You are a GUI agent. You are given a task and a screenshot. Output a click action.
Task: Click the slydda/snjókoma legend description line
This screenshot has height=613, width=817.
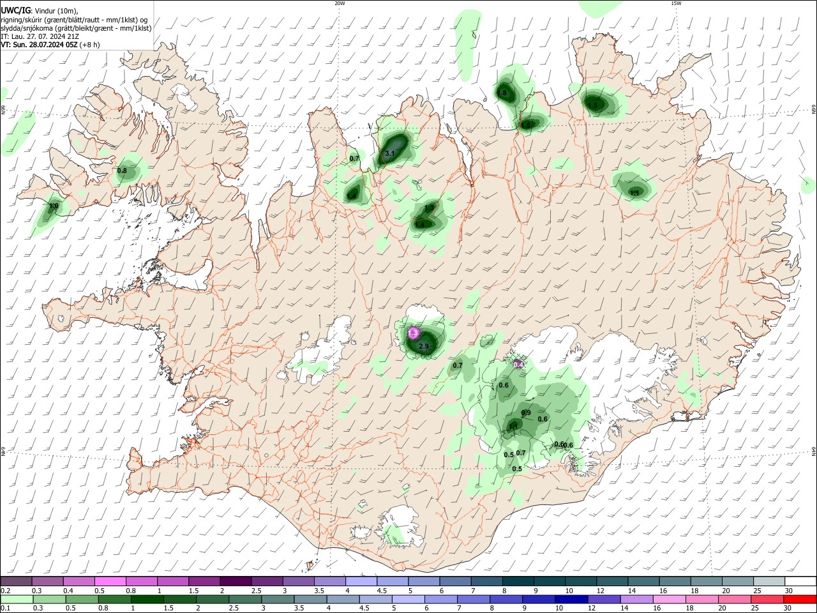[x=76, y=28]
